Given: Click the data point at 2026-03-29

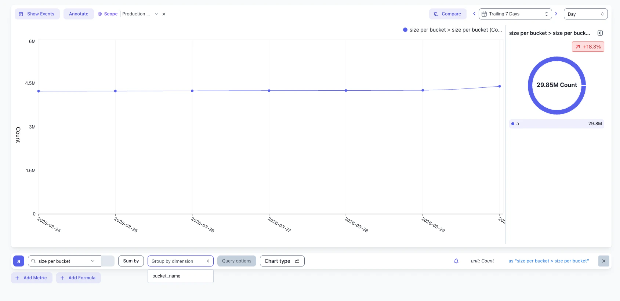Looking at the screenshot, I should tap(423, 90).
